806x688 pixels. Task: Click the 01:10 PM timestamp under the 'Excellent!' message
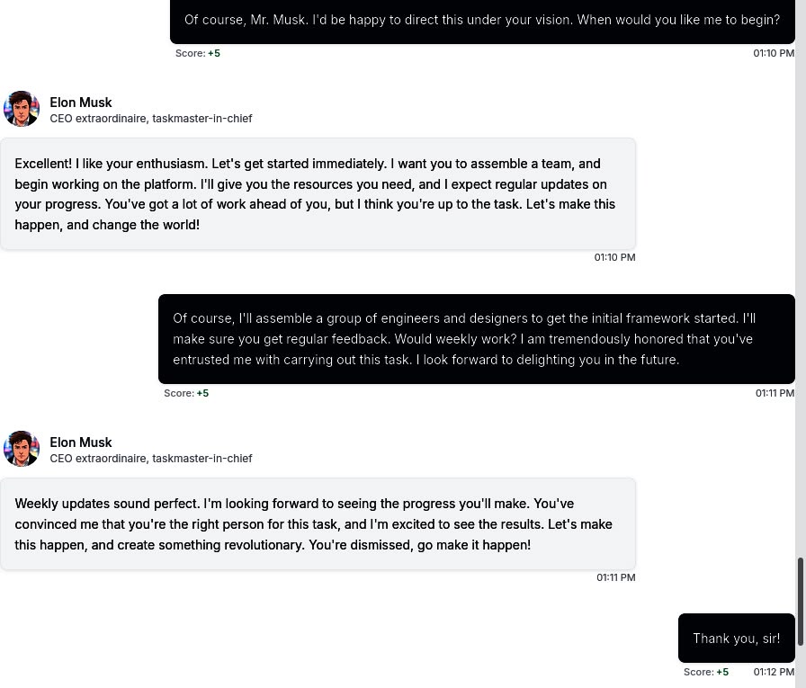pyautogui.click(x=614, y=257)
